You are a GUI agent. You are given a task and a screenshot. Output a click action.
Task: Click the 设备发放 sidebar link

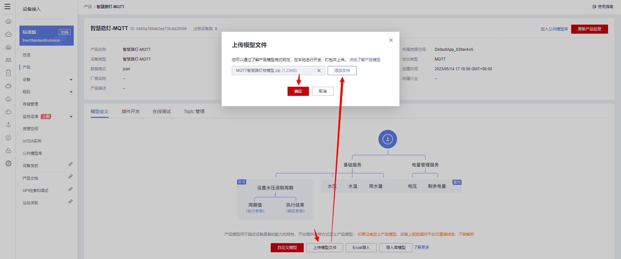tap(30, 166)
